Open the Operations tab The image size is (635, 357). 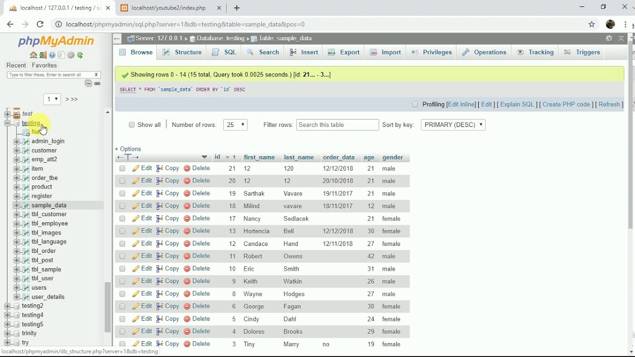pyautogui.click(x=484, y=52)
